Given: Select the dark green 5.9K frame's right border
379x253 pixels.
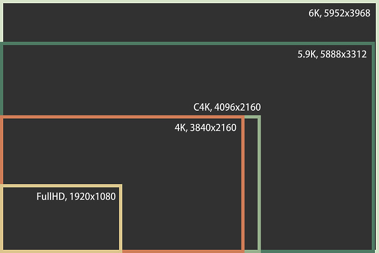Looking at the screenshot, I should tap(373, 147).
